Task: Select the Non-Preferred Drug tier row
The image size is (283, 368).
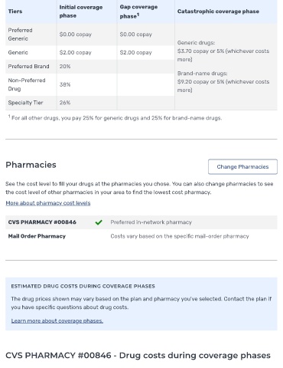Action: (90, 84)
